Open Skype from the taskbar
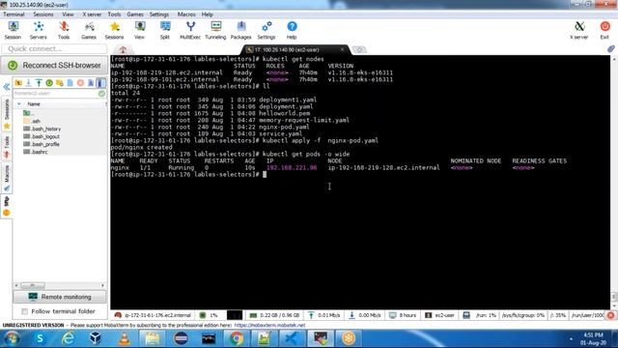This screenshot has width=618, height=348. (40, 338)
